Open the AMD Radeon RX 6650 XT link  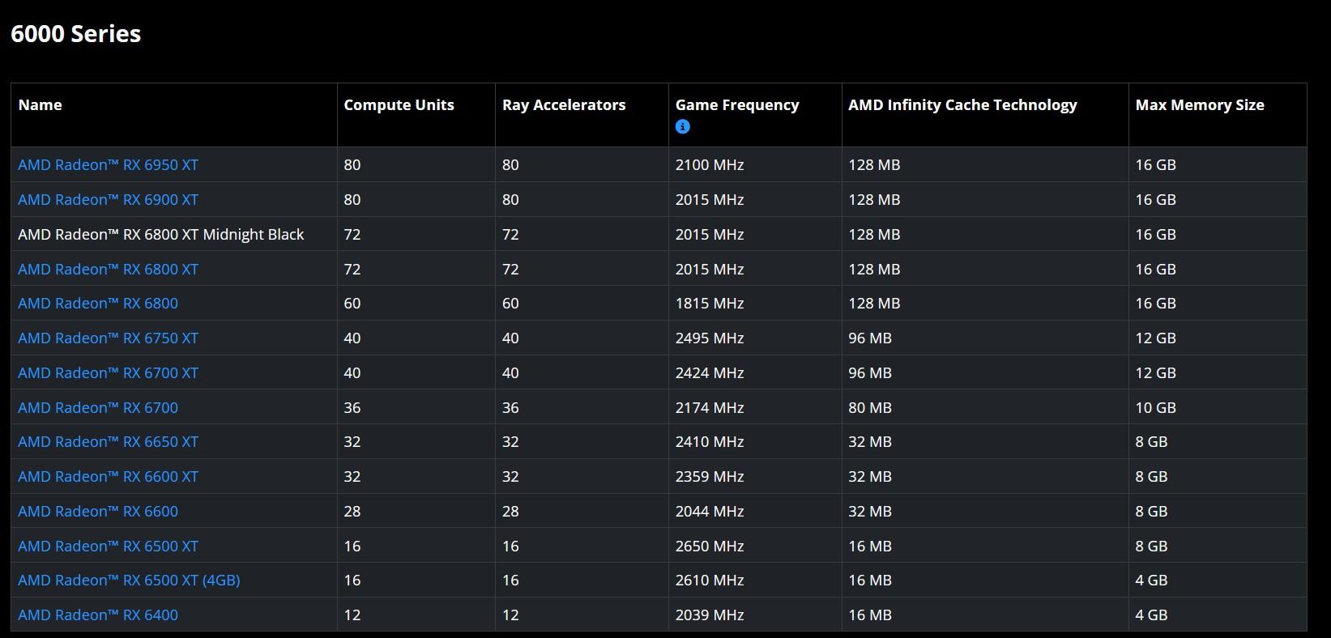[x=108, y=442]
